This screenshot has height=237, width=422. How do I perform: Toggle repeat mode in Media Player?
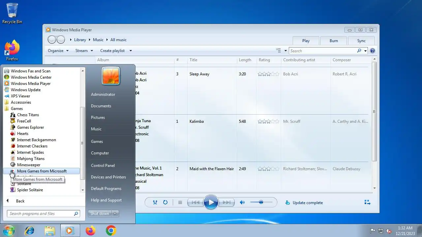(165, 202)
